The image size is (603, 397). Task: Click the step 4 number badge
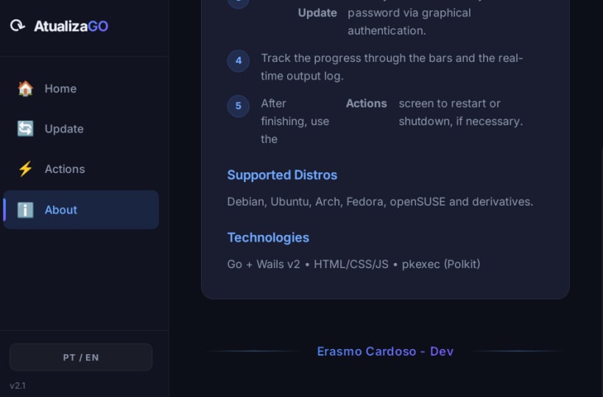tap(238, 60)
